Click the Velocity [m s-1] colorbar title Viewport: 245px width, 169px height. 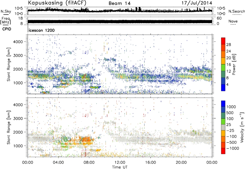pos(242,127)
